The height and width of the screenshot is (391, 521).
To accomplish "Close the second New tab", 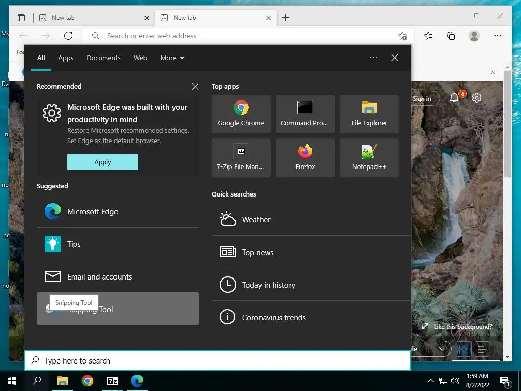I will click(x=269, y=18).
